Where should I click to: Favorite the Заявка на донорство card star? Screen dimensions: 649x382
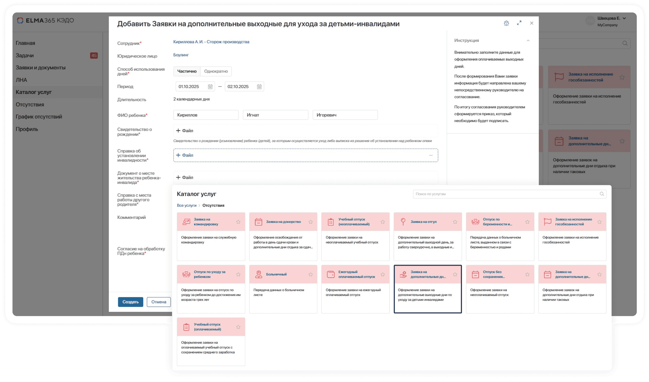(310, 222)
